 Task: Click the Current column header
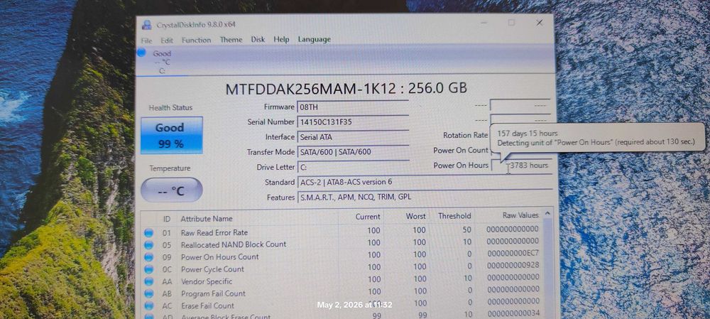(x=367, y=217)
